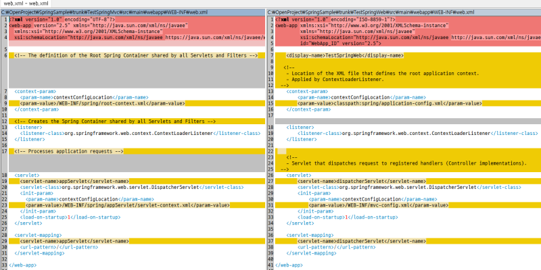Click the servlet-context.xml param-value line
The image size is (541, 270).
click(137, 205)
